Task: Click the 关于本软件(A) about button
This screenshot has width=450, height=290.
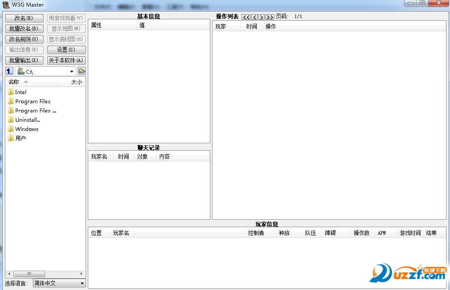Action: tap(66, 61)
